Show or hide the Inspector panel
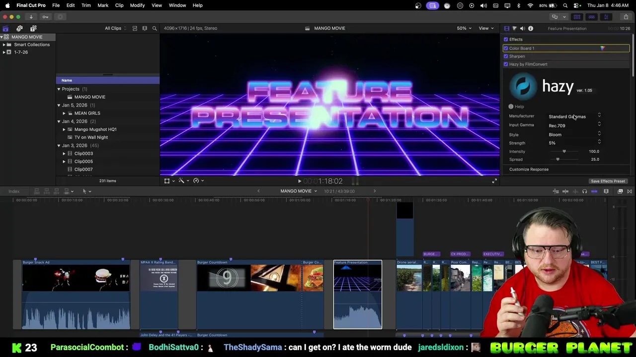This screenshot has height=357, width=636. click(x=606, y=17)
